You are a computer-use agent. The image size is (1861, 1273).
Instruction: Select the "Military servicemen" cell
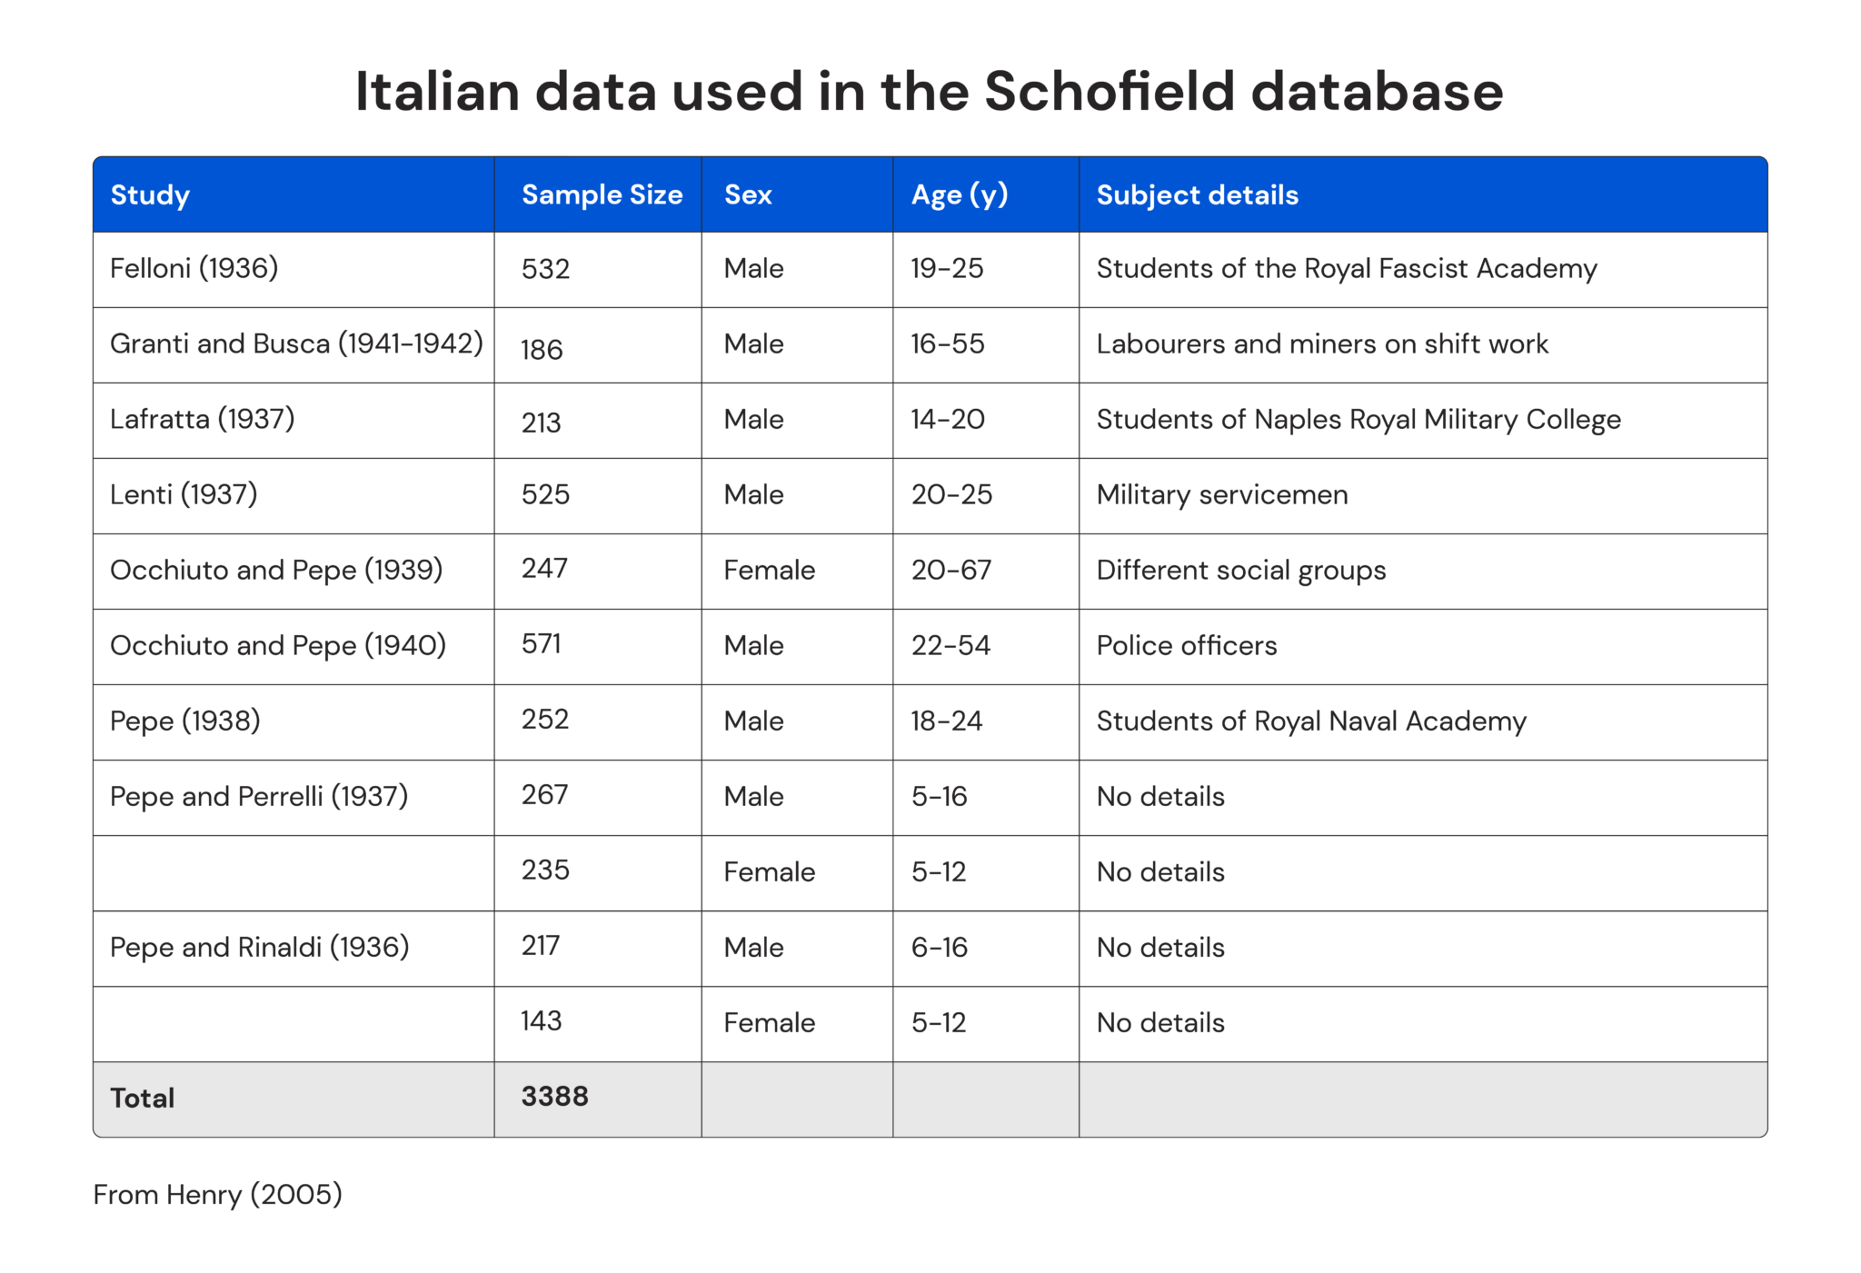tap(1221, 495)
